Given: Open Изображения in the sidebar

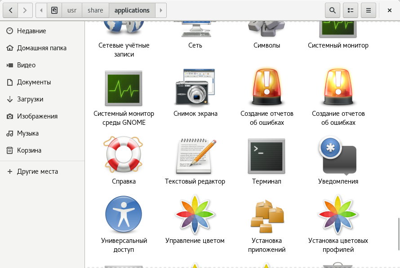Looking at the screenshot, I should 42,116.
